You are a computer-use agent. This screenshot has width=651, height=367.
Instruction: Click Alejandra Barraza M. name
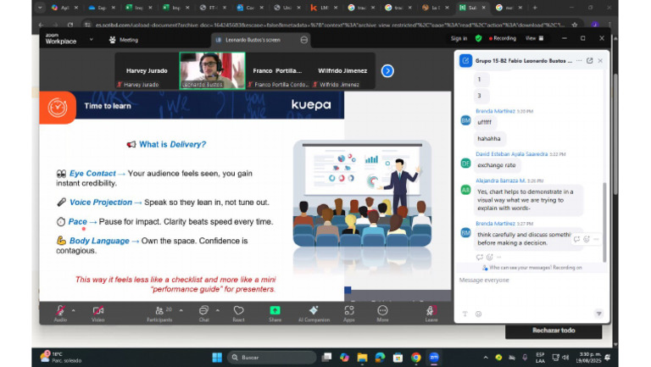(x=501, y=181)
